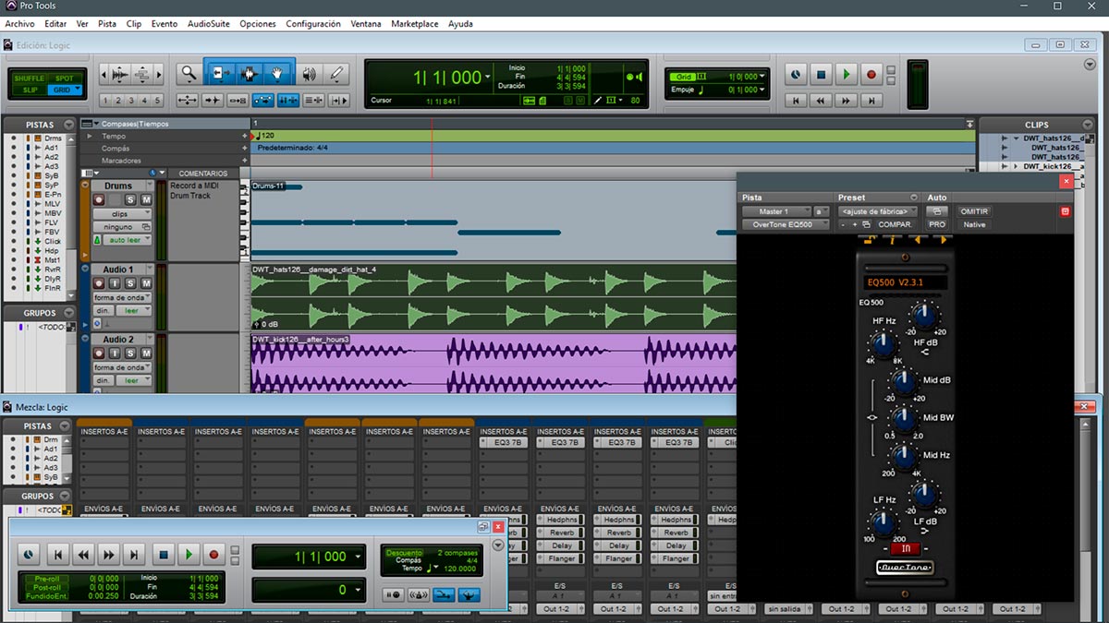Click the PRO button in plugin header

(937, 224)
